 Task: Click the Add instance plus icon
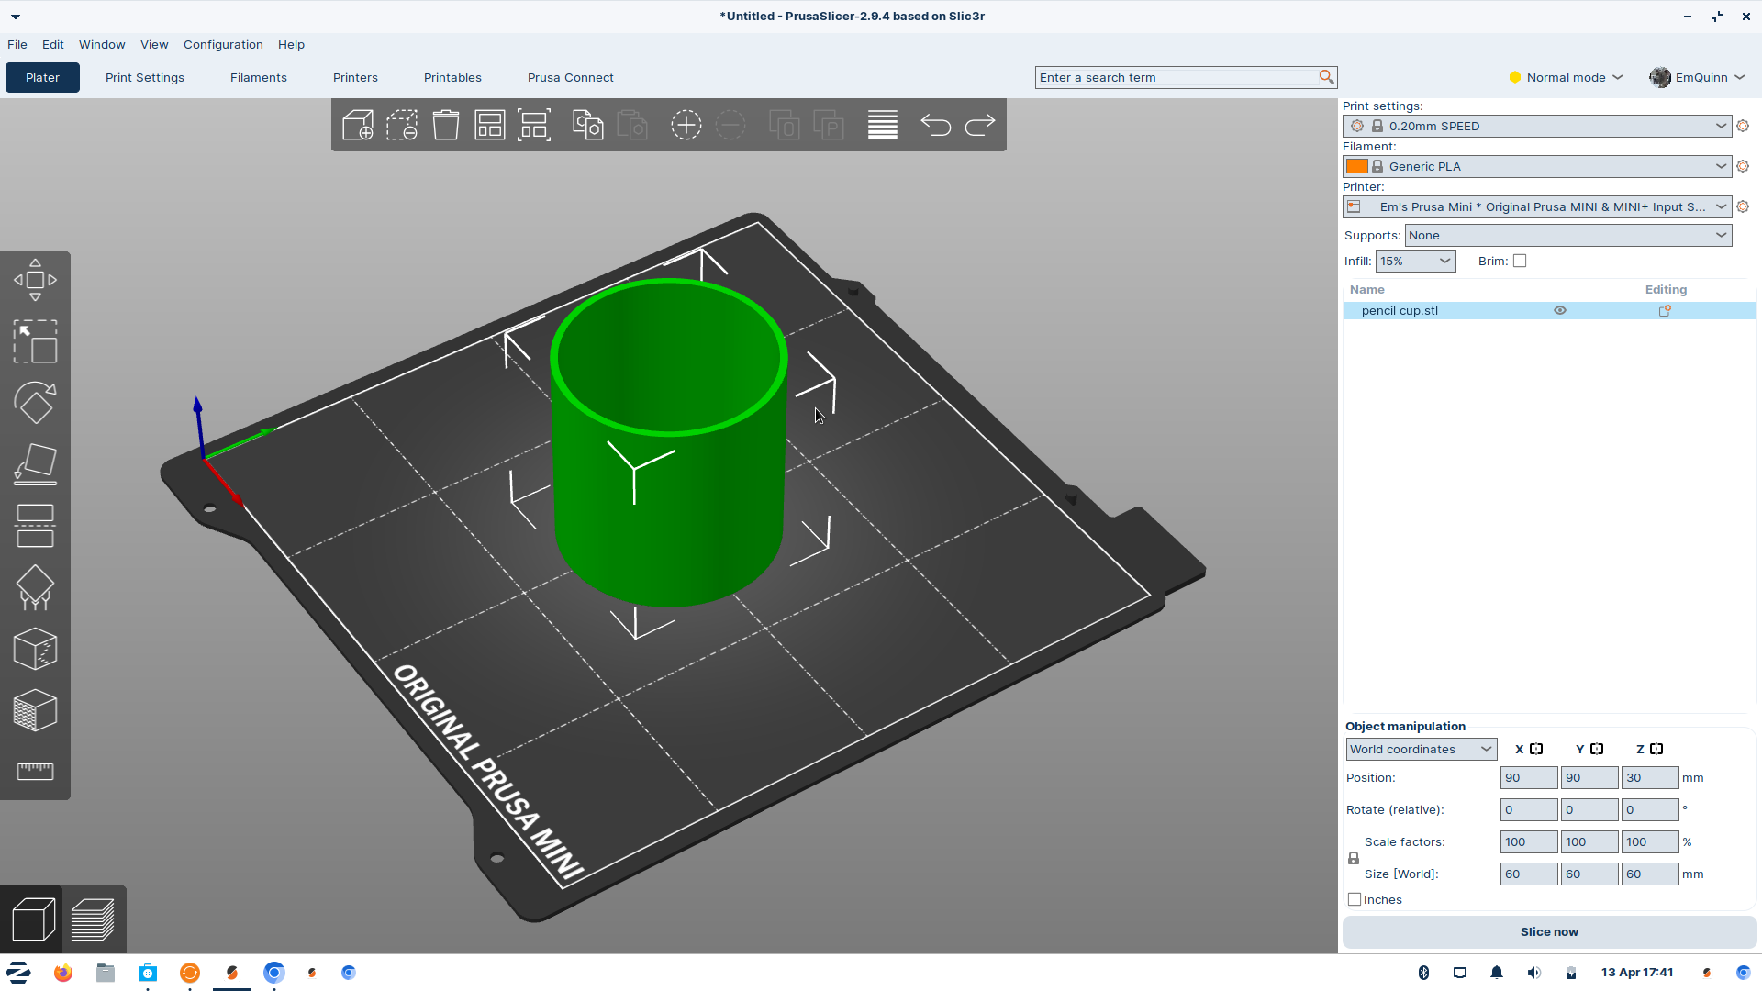pos(686,125)
